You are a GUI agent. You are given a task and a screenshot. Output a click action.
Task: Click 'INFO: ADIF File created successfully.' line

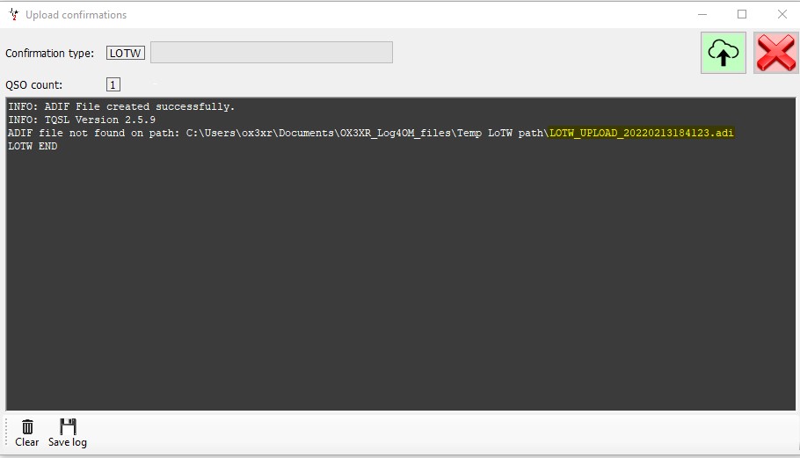point(121,106)
